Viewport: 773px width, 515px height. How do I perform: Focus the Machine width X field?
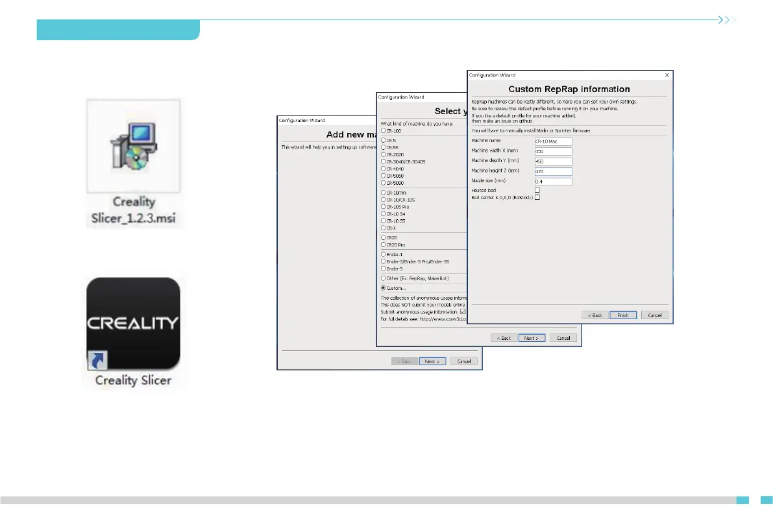[553, 151]
